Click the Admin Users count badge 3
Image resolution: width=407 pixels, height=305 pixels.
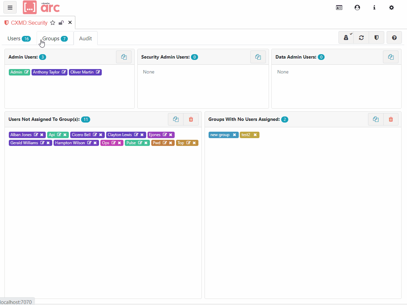click(x=42, y=57)
